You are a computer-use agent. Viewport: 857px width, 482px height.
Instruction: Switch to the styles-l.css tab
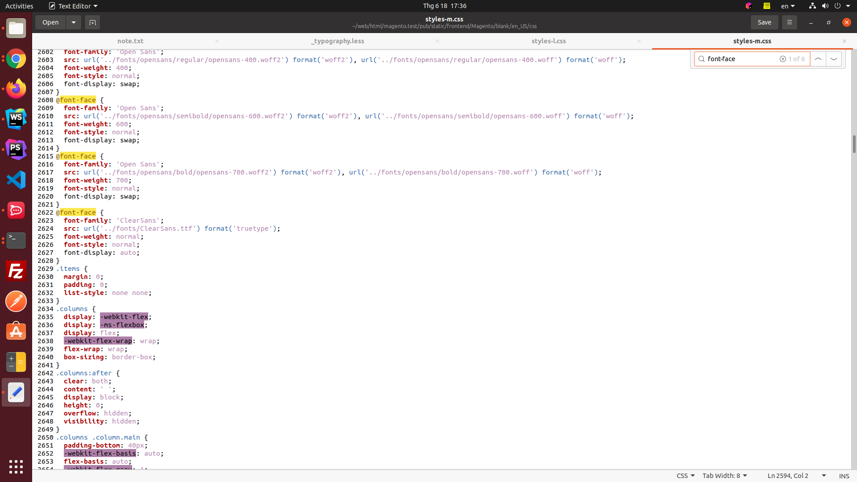pyautogui.click(x=548, y=41)
